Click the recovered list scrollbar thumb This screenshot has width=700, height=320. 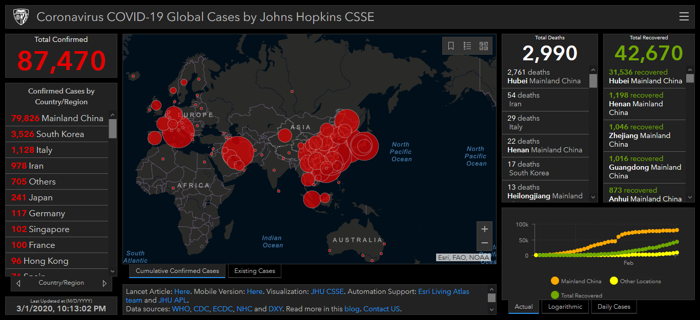pos(690,78)
